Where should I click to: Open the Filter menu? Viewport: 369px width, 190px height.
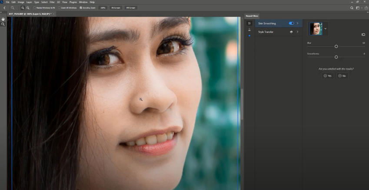pyautogui.click(x=52, y=2)
